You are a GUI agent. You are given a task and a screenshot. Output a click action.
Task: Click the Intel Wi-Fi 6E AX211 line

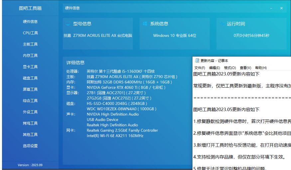tap(115, 136)
